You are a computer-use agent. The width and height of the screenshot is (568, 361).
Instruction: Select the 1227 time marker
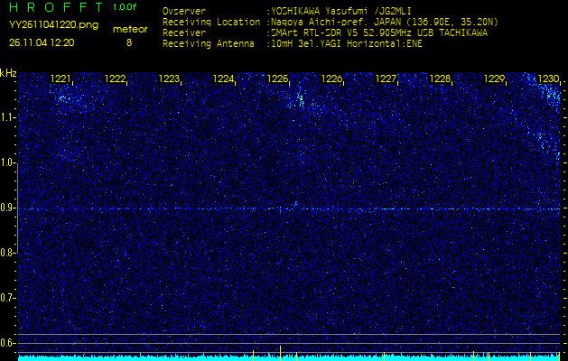(386, 79)
